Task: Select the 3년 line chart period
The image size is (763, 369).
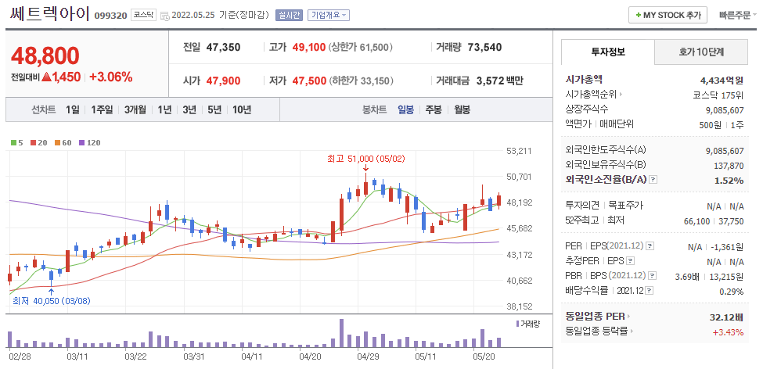Action: (189, 110)
